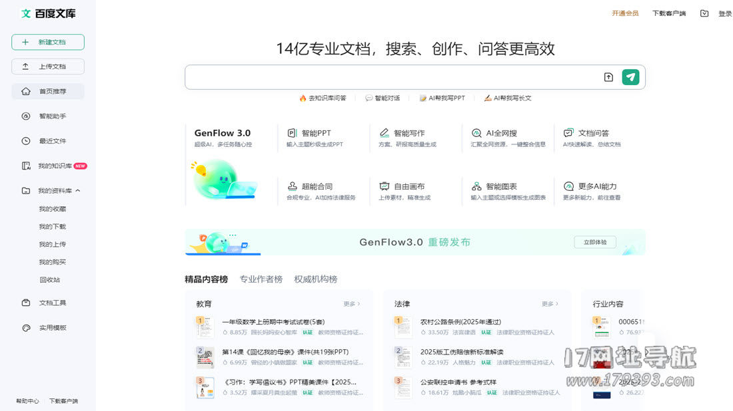Open 智能助手 in the sidebar
The image size is (733, 411).
pos(52,116)
